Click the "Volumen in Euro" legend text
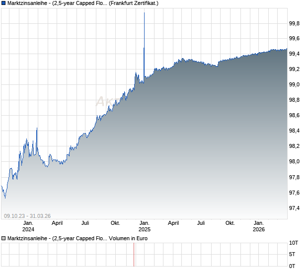The width and height of the screenshot is (308, 271). pos(128,238)
